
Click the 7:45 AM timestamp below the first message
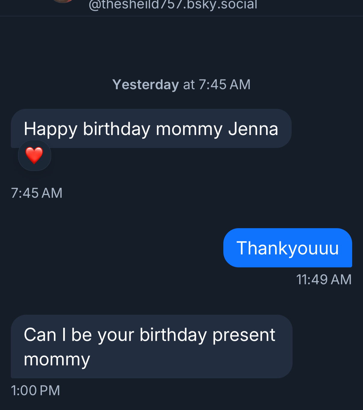click(x=37, y=193)
